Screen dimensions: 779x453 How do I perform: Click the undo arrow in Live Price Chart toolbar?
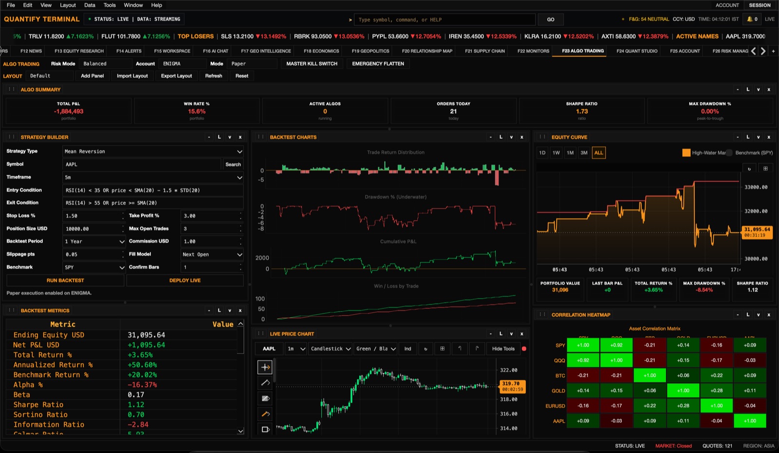[x=459, y=349]
